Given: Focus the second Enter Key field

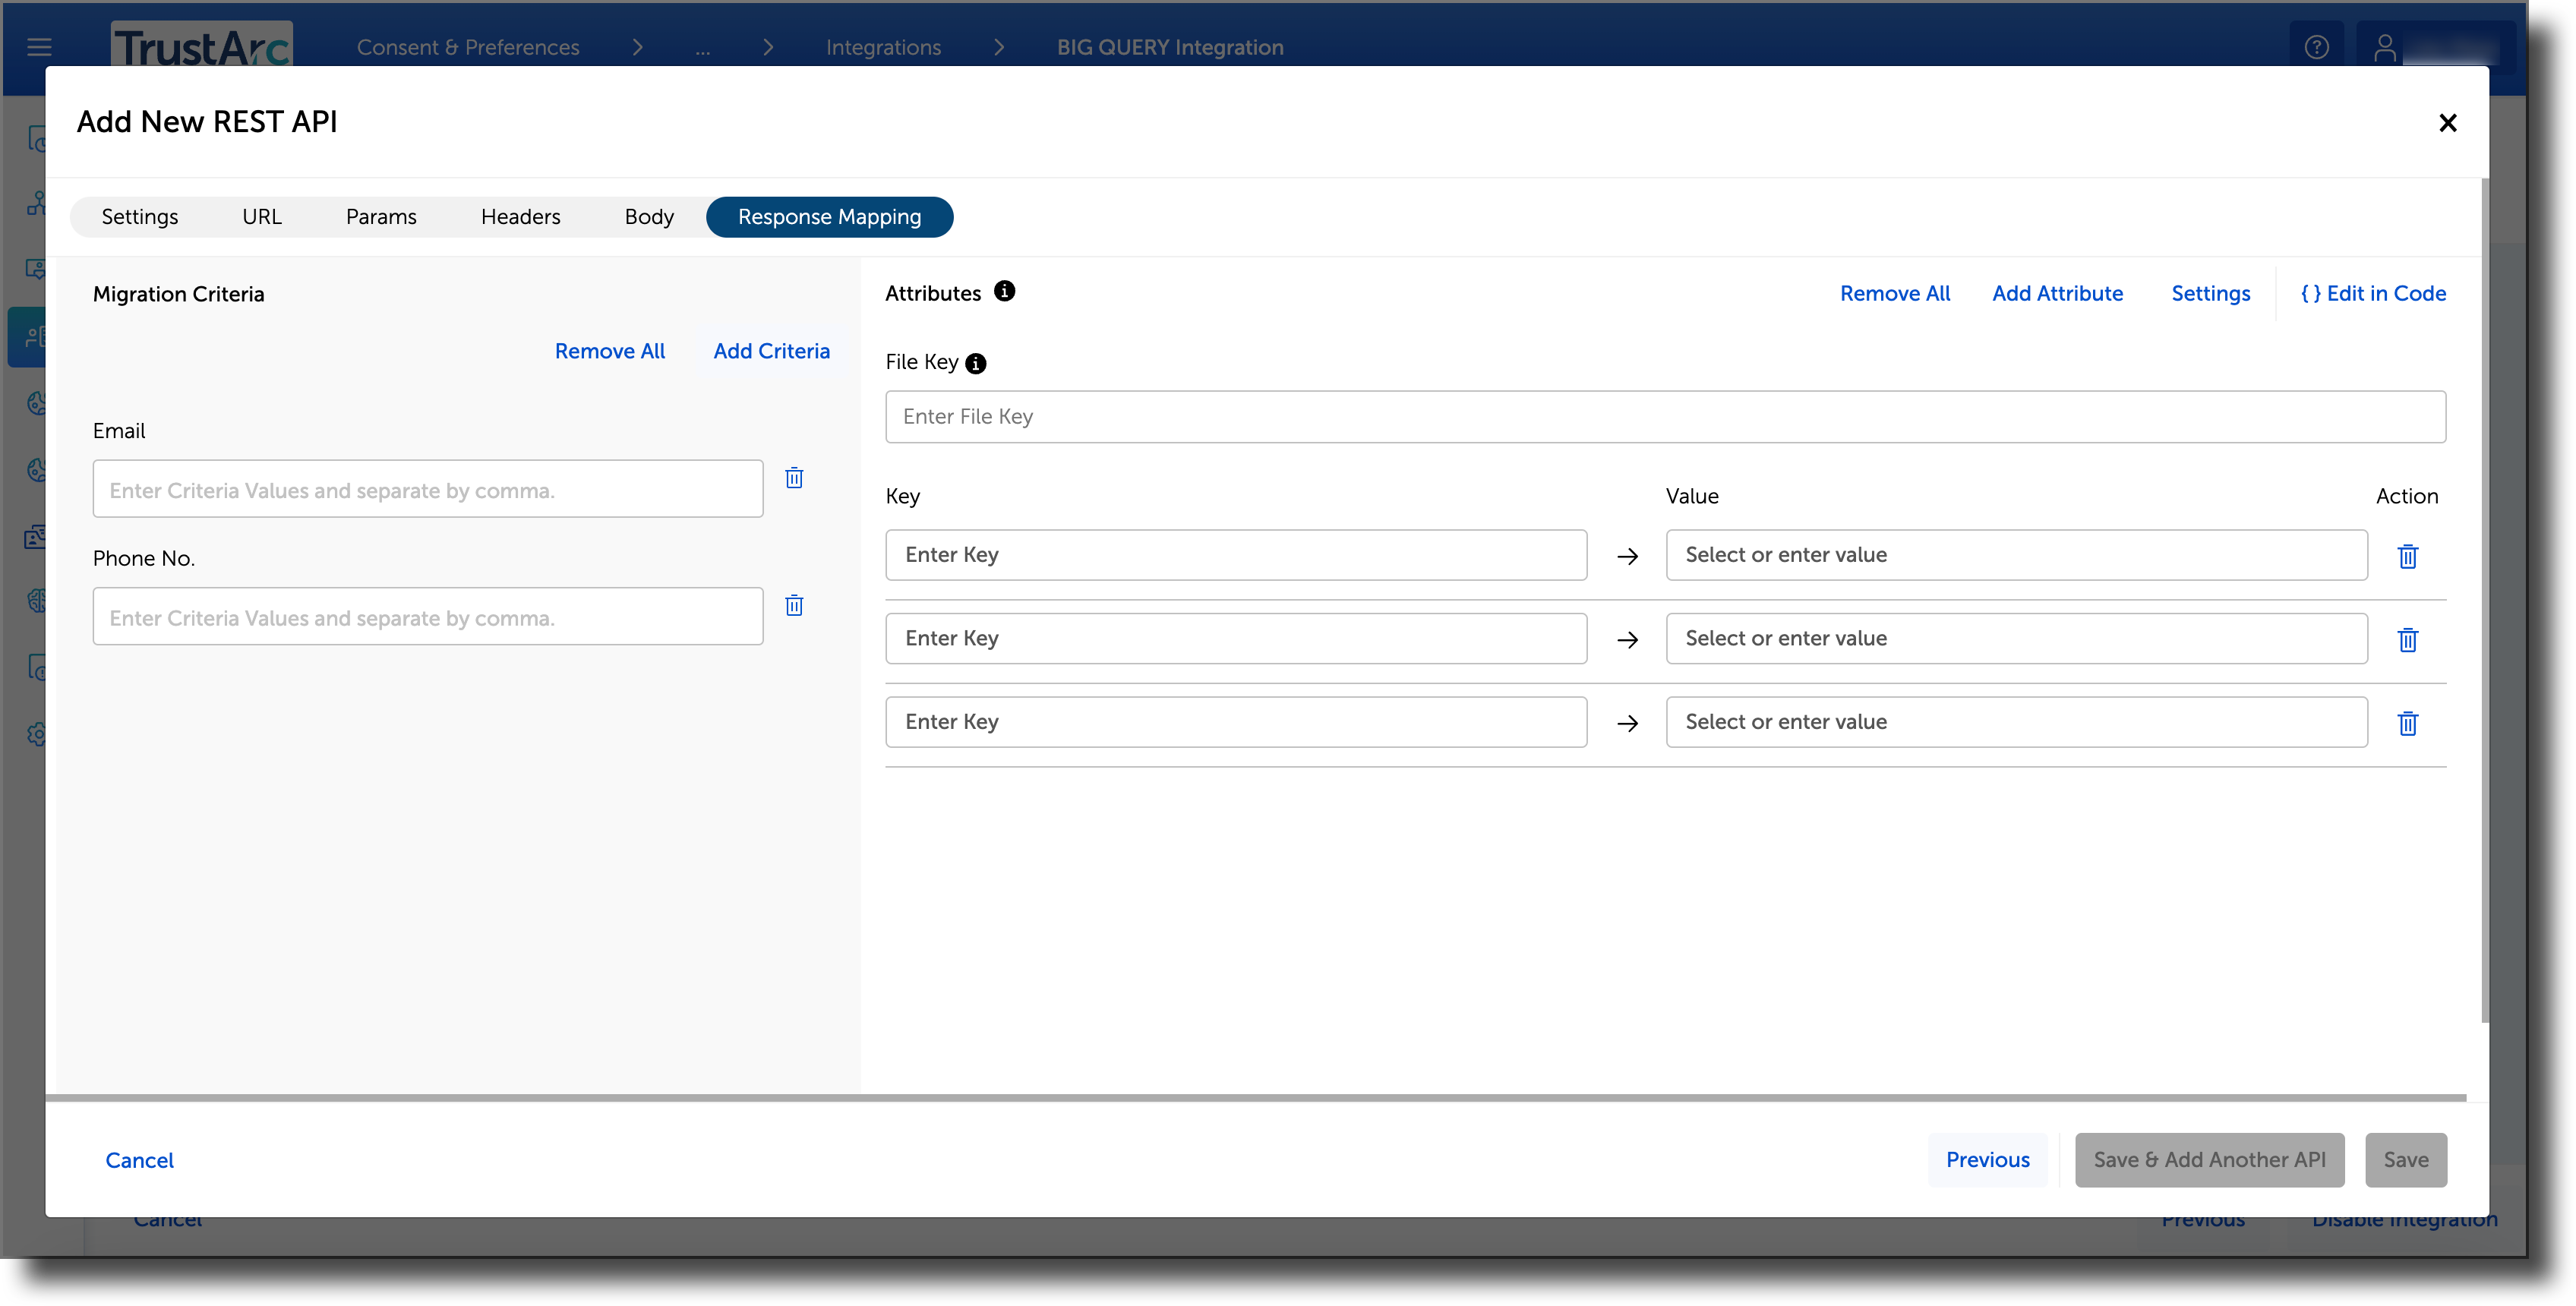Looking at the screenshot, I should tap(1236, 638).
